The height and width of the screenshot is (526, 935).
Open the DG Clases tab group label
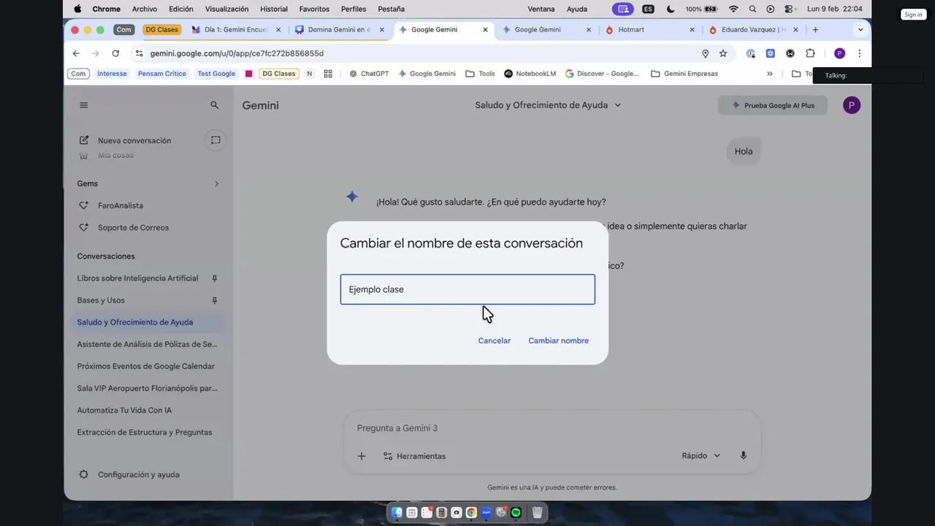pyautogui.click(x=161, y=30)
